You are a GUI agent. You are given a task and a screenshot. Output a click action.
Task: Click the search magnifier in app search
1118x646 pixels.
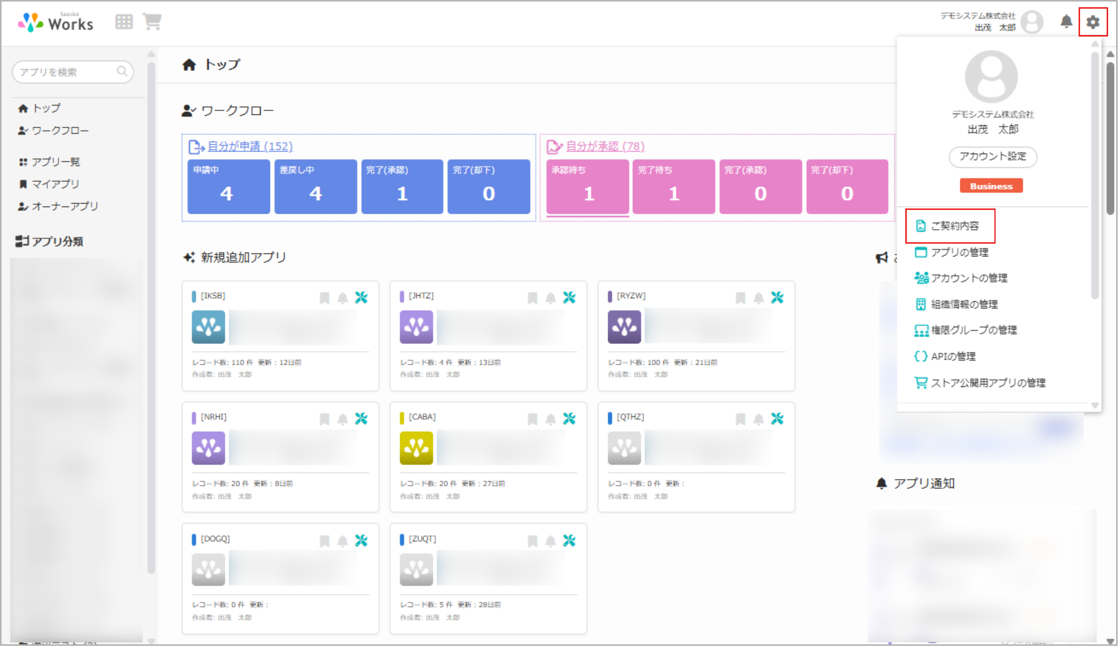[122, 72]
